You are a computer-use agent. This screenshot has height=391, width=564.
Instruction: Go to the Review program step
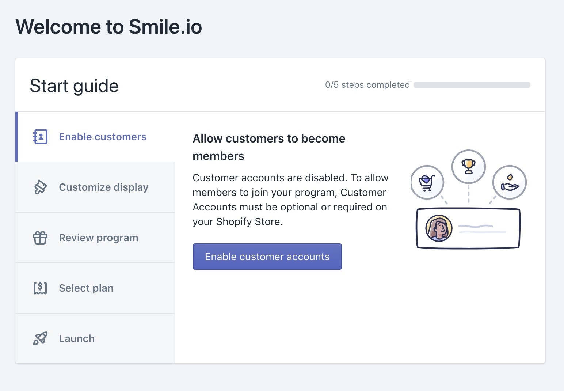98,238
